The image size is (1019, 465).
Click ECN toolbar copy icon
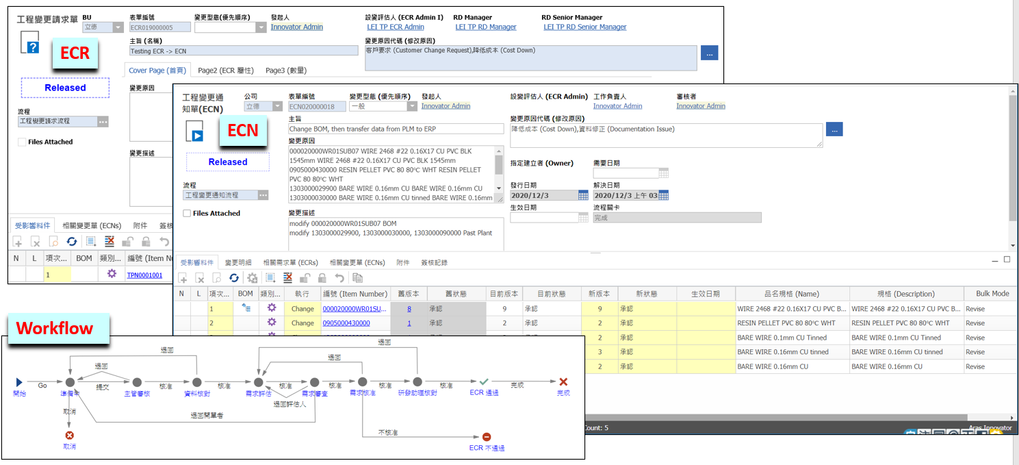coord(357,278)
